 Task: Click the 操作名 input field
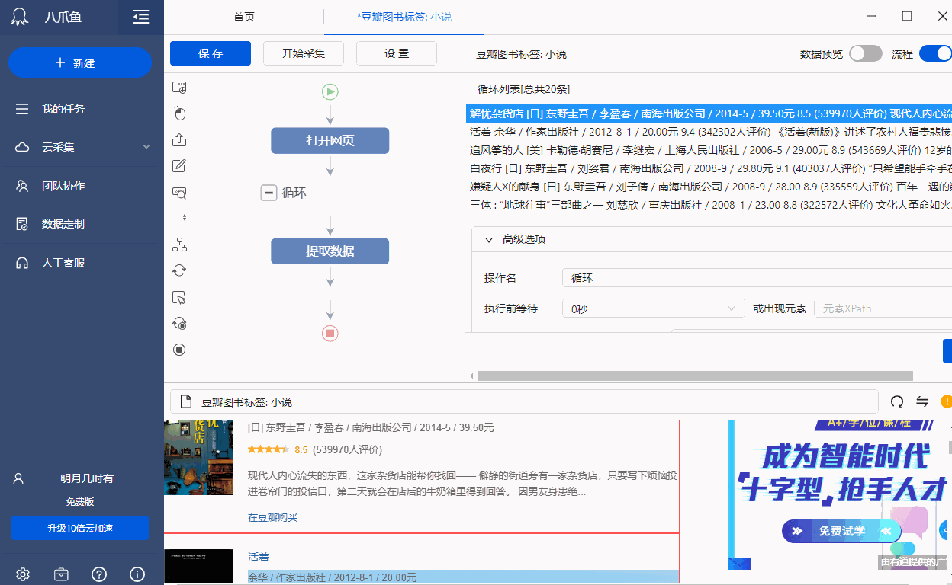pyautogui.click(x=757, y=278)
